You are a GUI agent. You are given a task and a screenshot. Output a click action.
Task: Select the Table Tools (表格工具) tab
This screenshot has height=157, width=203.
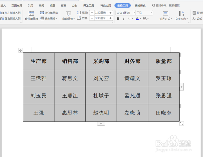click(x=122, y=6)
